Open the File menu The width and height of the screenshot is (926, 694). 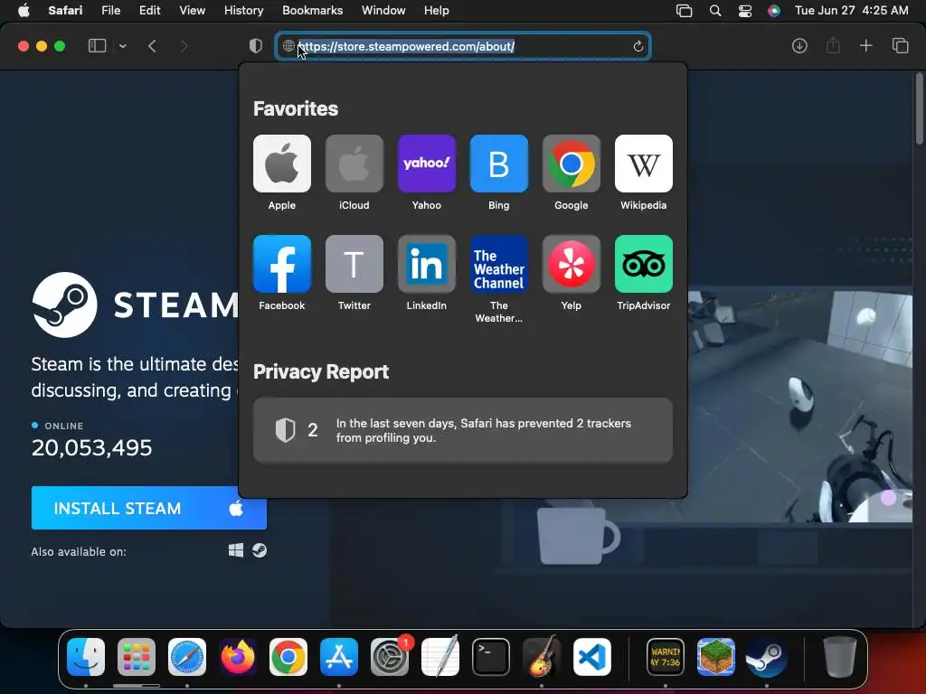tap(110, 11)
